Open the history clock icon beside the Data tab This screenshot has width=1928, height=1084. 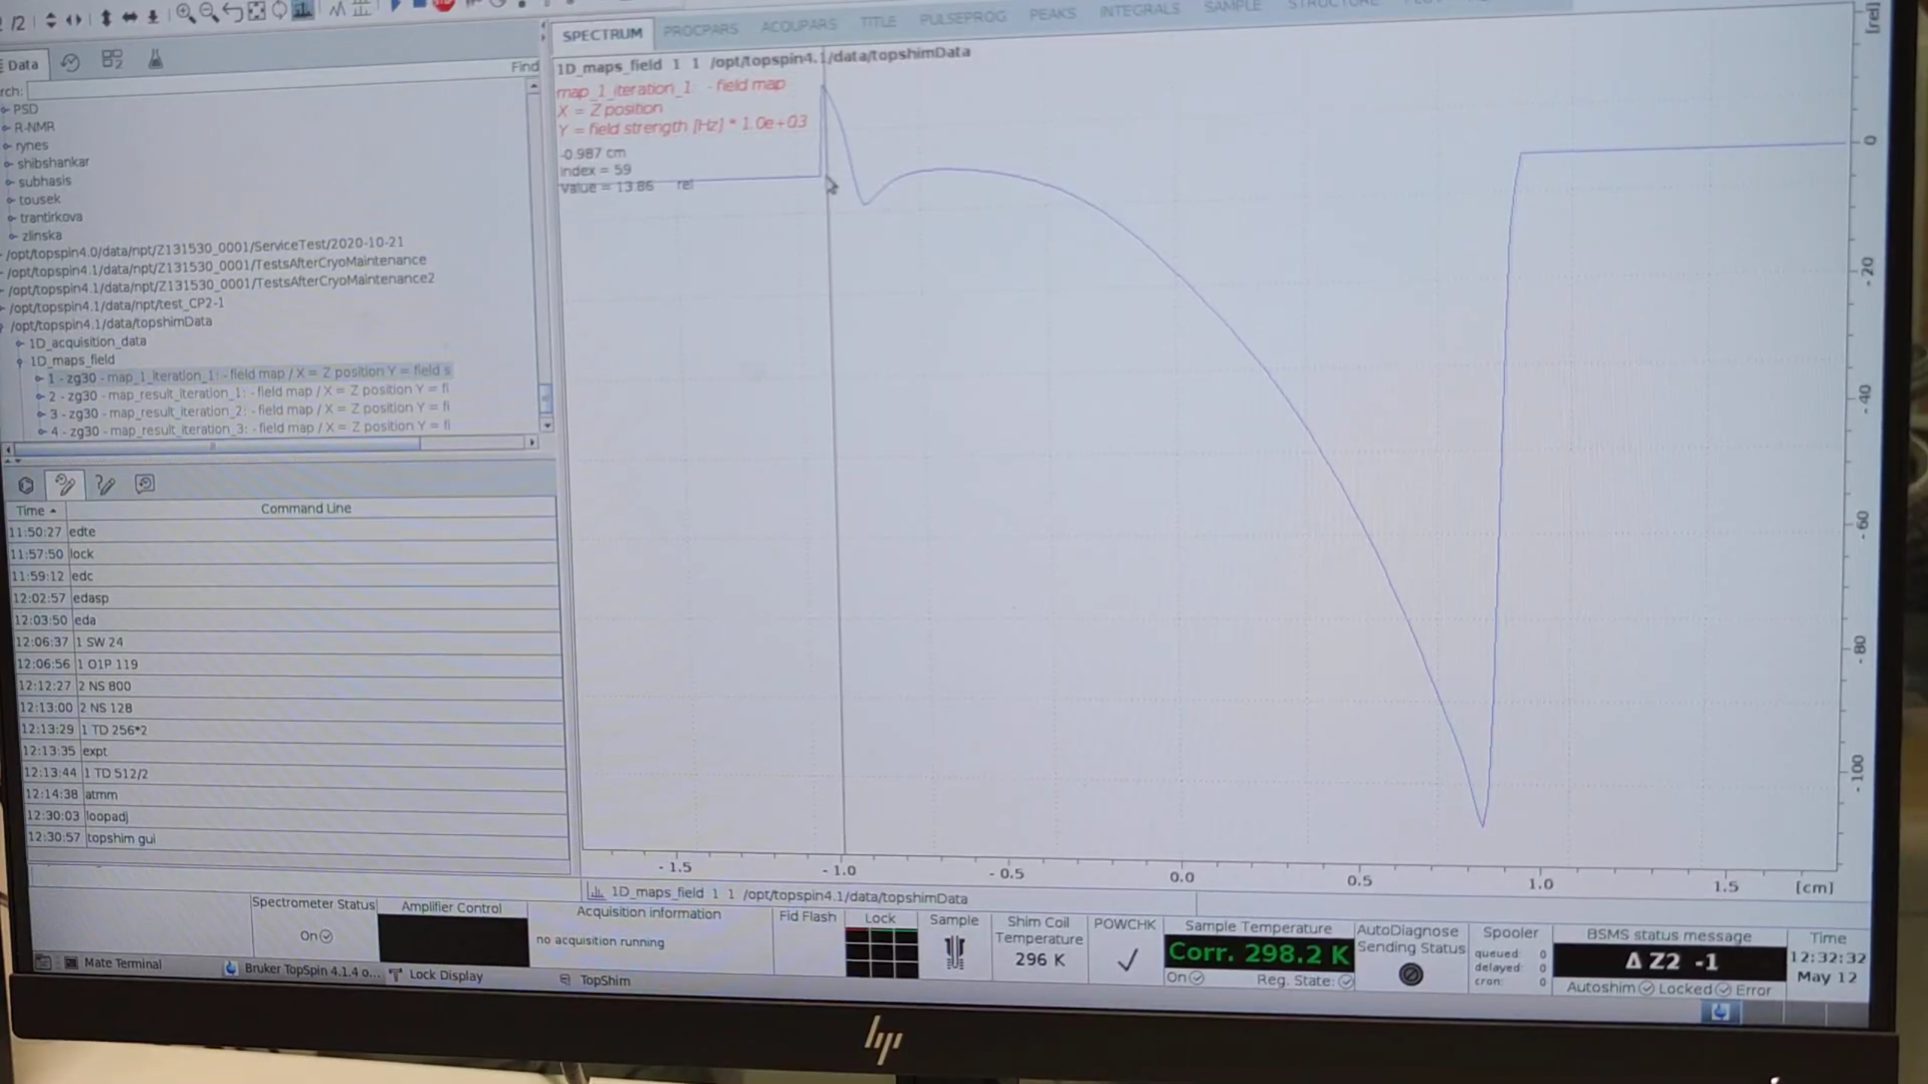70,62
